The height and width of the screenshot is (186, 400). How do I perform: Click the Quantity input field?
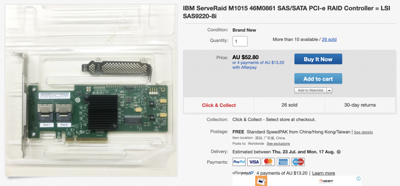click(240, 41)
